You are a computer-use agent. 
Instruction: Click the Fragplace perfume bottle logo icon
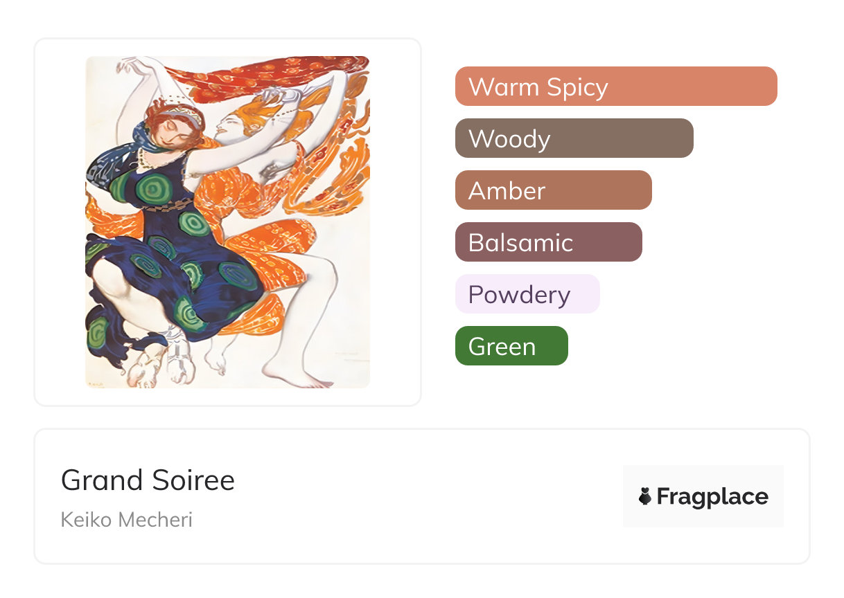(645, 496)
